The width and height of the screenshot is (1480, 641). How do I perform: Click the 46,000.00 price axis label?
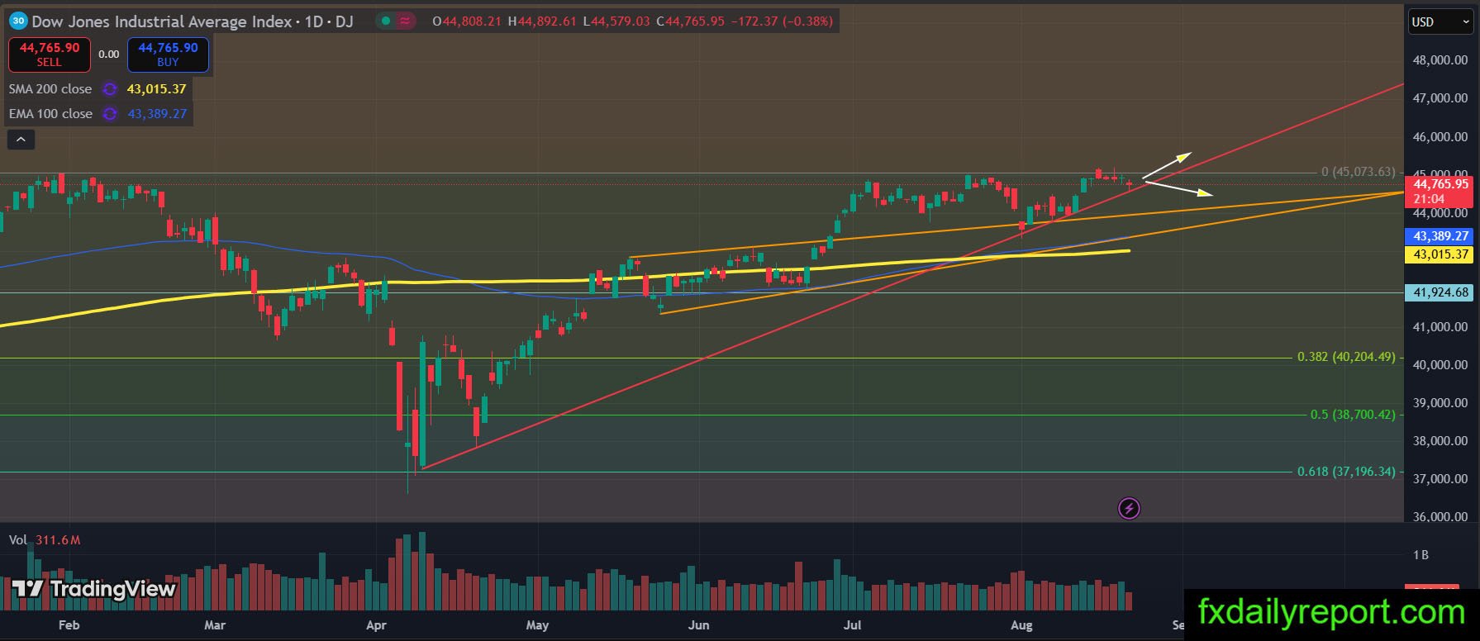click(1440, 137)
